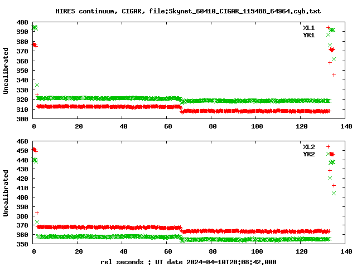Click the 300 tick on the top plot
This screenshot has width=357, height=267.
point(22,119)
